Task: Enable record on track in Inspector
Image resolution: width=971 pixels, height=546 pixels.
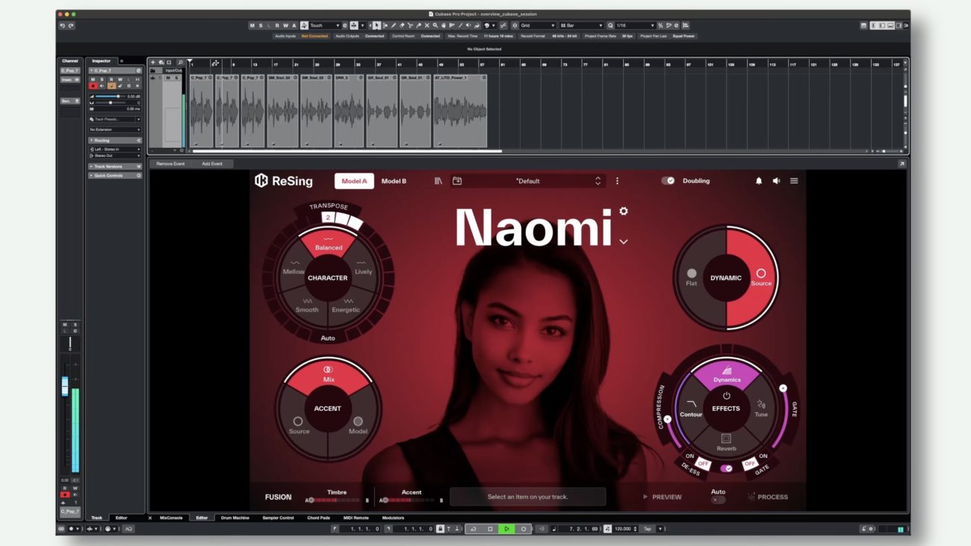Action: (93, 86)
